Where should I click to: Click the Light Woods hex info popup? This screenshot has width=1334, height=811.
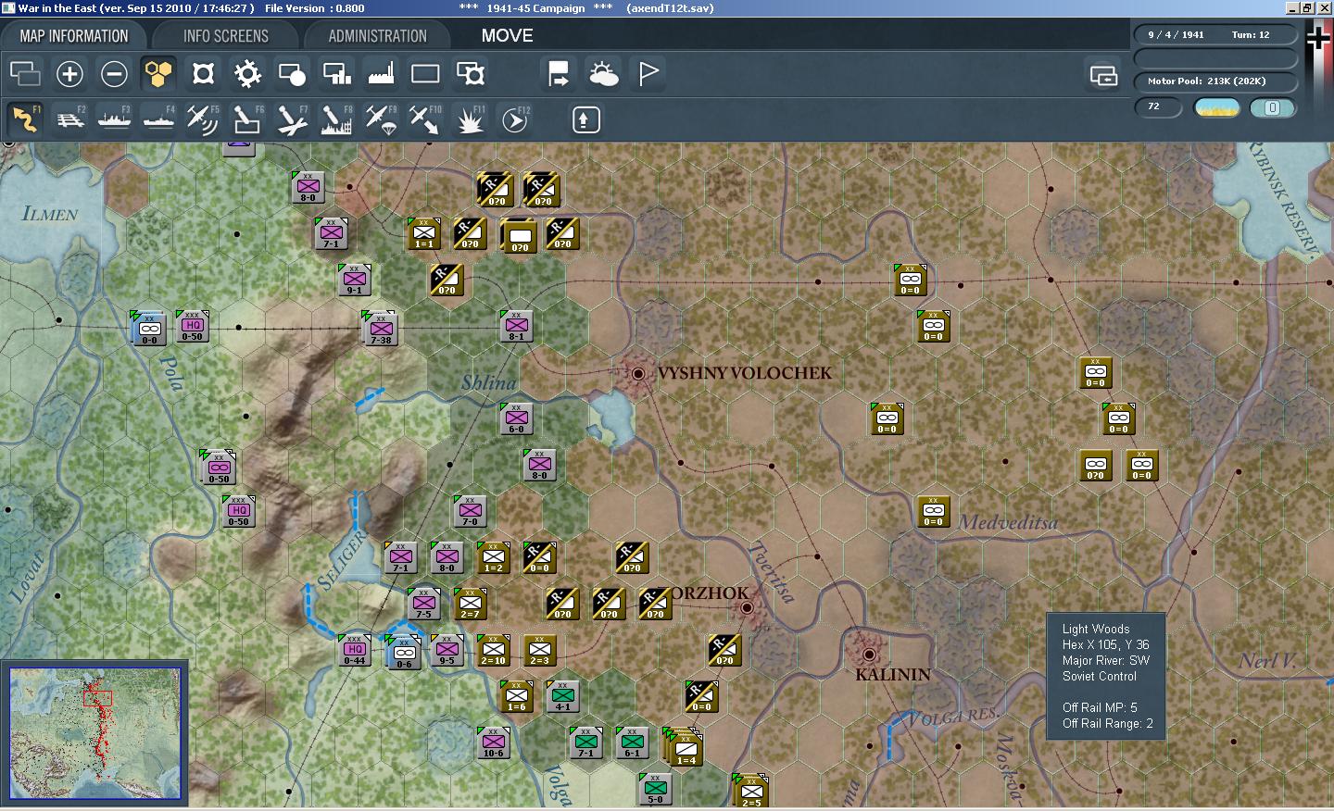point(1106,676)
